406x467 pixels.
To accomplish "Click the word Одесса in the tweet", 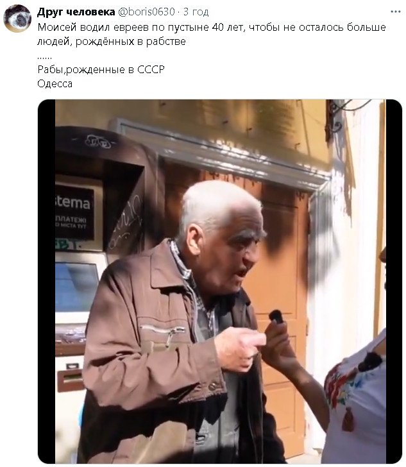I will pos(55,83).
